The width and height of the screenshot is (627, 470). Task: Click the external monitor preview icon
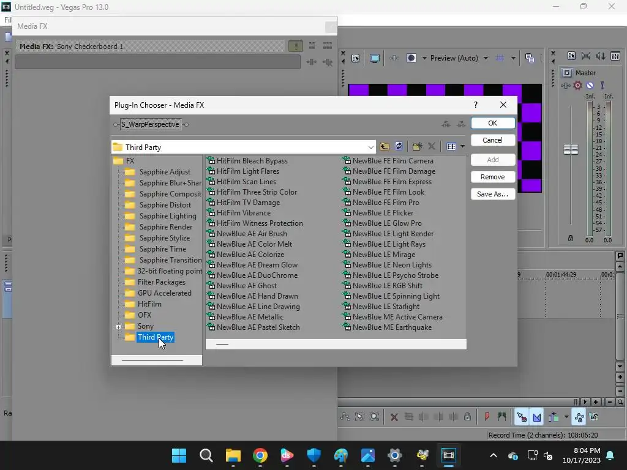[374, 58]
